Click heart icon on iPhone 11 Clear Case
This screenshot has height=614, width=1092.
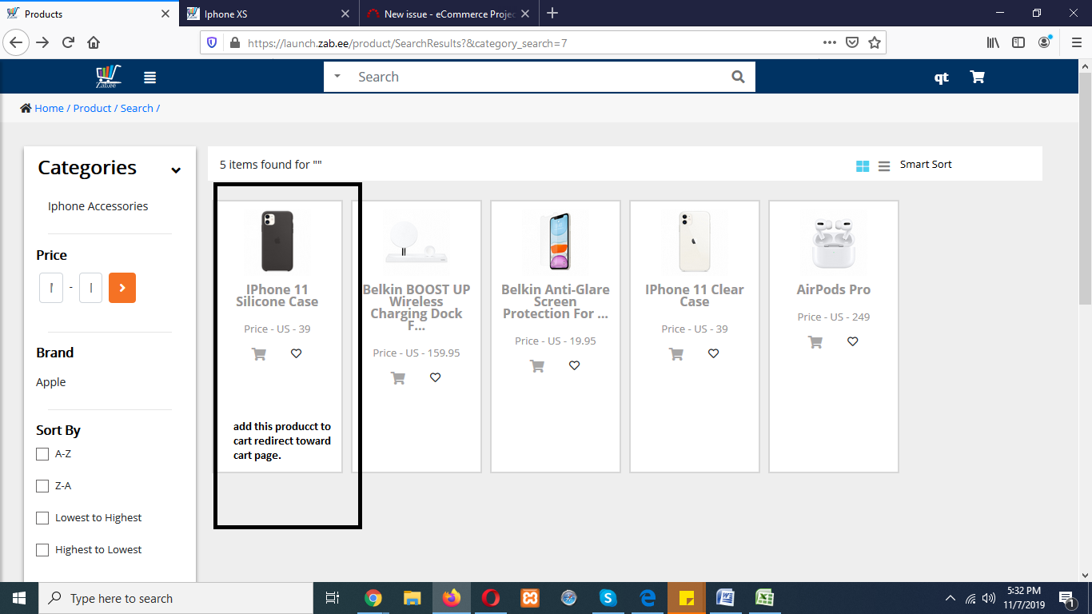713,353
